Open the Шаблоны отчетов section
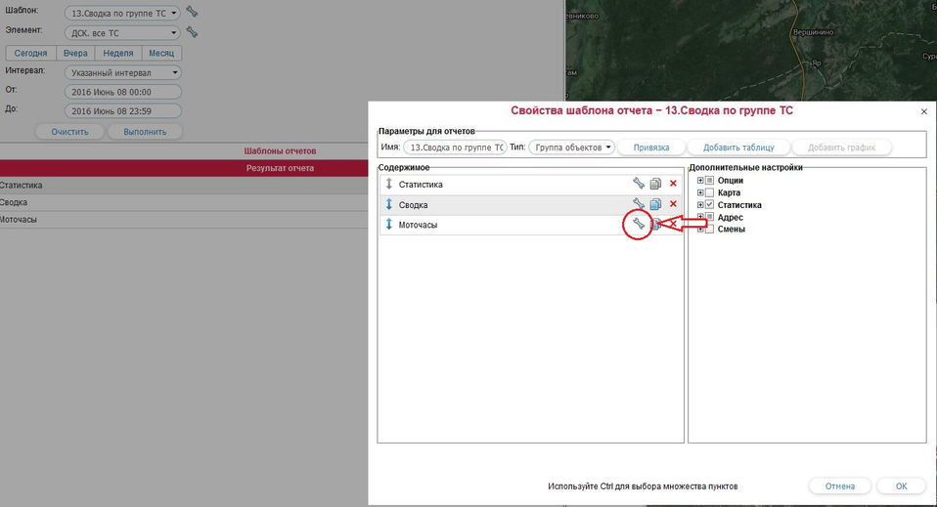Viewport: 937px width, 507px height. pyautogui.click(x=280, y=151)
